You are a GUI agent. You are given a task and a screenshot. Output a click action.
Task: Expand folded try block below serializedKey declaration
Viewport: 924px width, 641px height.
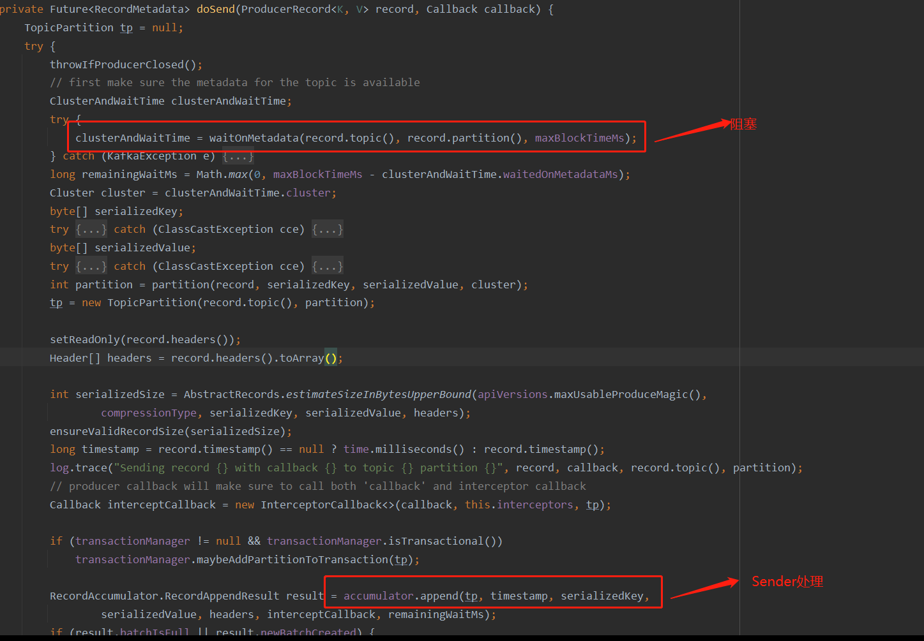coord(91,230)
